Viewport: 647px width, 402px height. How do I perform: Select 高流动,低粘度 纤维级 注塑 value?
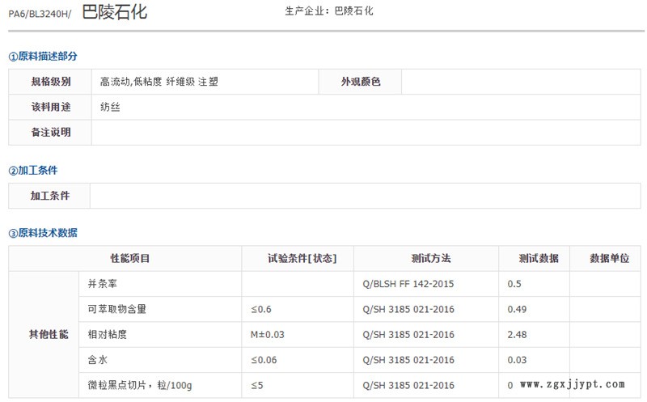coord(159,82)
